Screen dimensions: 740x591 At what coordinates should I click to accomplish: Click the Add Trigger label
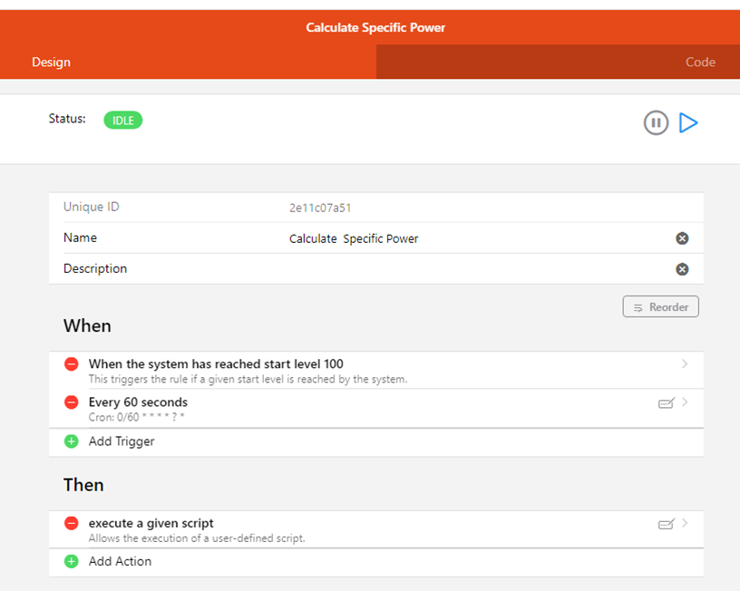pos(122,441)
